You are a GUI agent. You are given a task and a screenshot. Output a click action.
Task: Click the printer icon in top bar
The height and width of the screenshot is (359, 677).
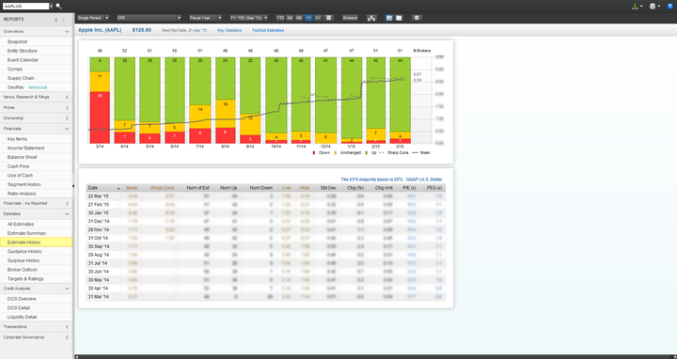653,7
